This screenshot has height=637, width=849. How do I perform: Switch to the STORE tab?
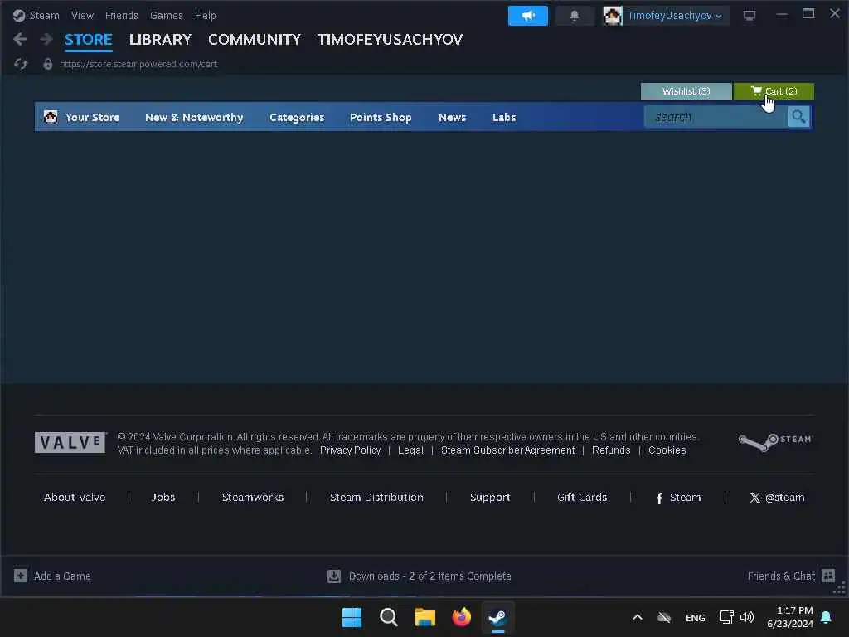(x=88, y=40)
